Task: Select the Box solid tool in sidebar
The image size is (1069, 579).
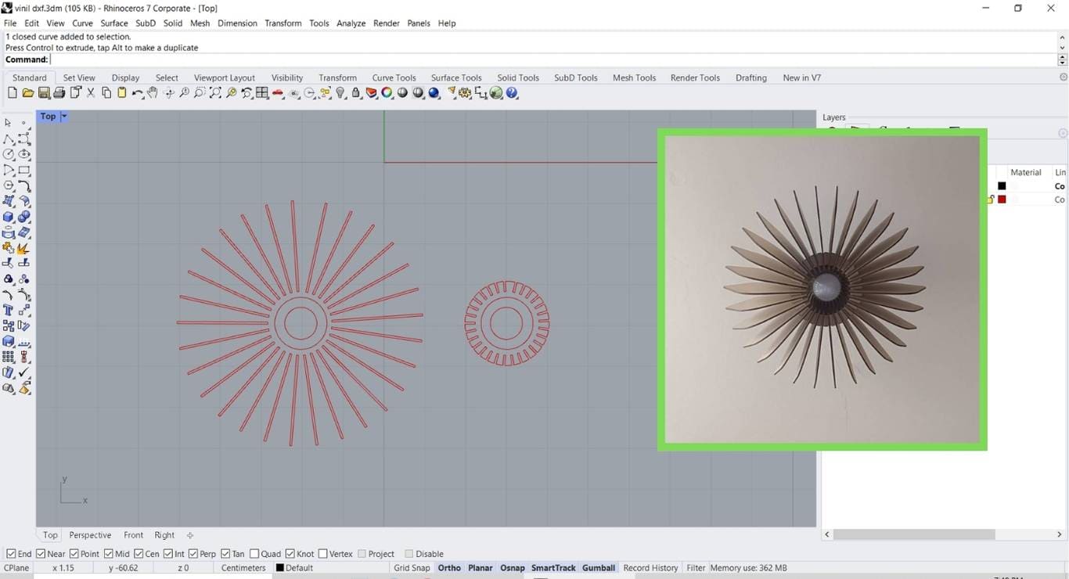Action: (9, 217)
